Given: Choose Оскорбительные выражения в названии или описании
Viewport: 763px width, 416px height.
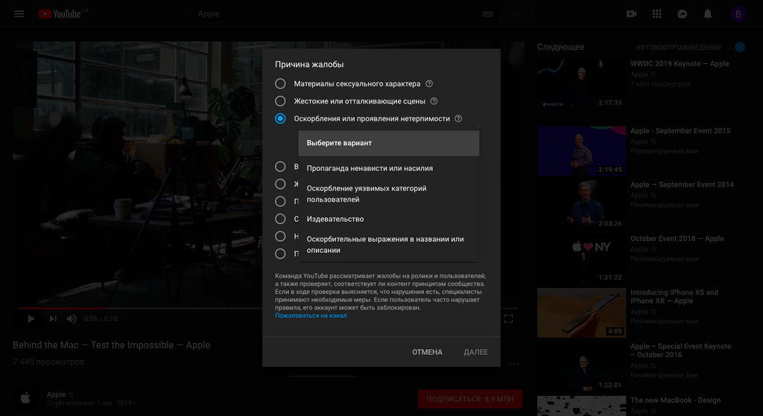Looking at the screenshot, I should point(389,244).
